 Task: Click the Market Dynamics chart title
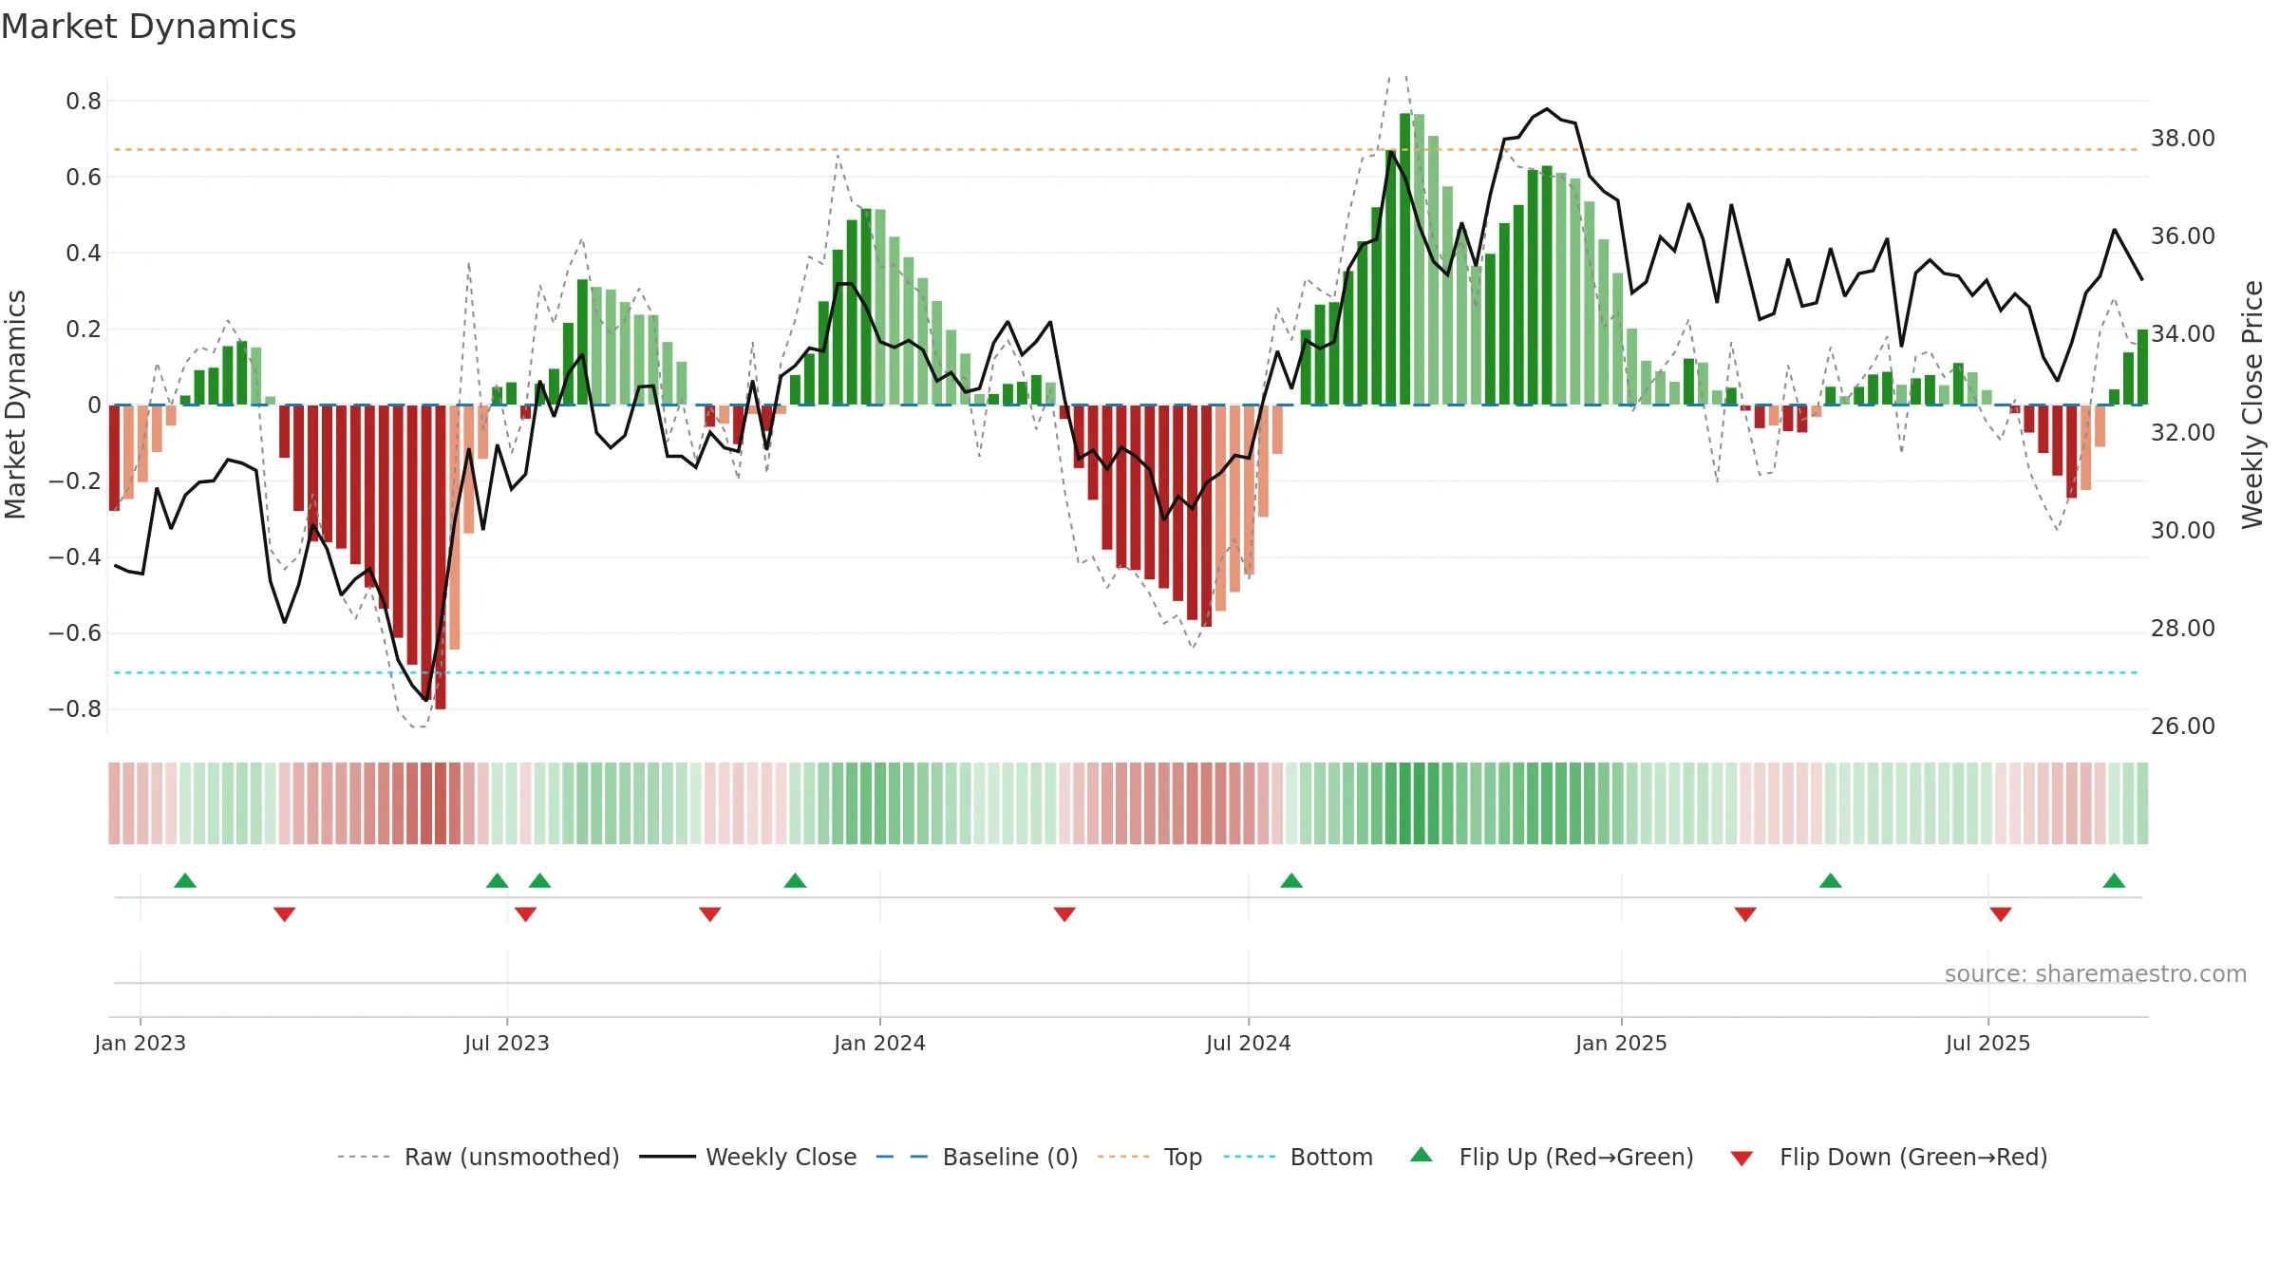click(x=148, y=27)
